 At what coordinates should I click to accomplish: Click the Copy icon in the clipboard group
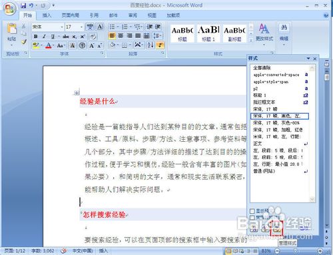coord(24,34)
